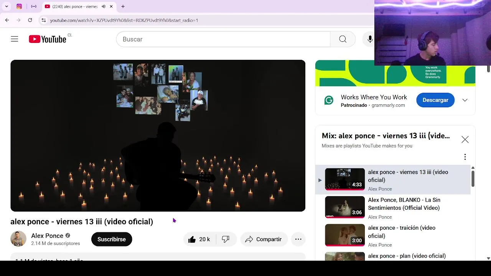Play La Sin Sentimientos thumbnail in playlist
Screen dimensions: 491x276
tap(345, 207)
